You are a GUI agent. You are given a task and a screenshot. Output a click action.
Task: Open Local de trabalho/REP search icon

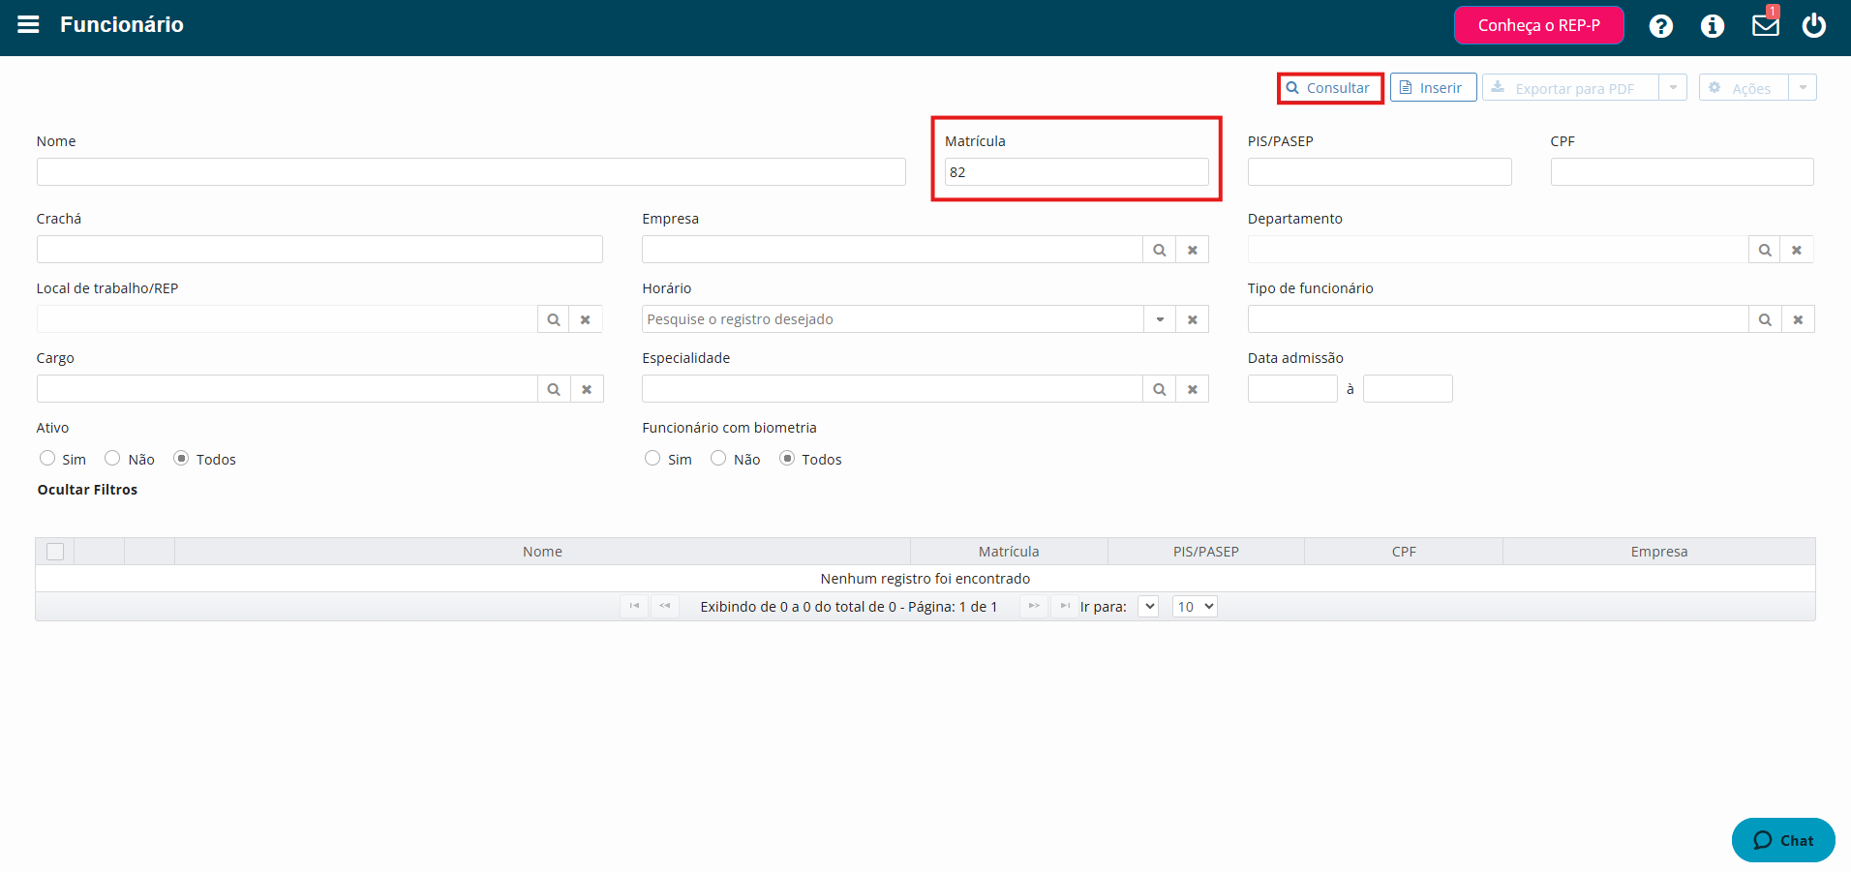pos(554,319)
